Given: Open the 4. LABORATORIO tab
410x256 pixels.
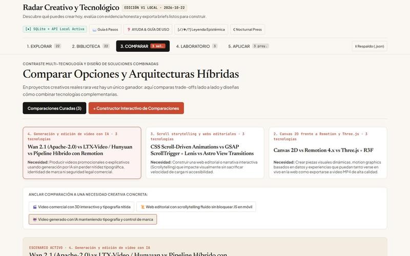Looking at the screenshot, I should click(196, 46).
